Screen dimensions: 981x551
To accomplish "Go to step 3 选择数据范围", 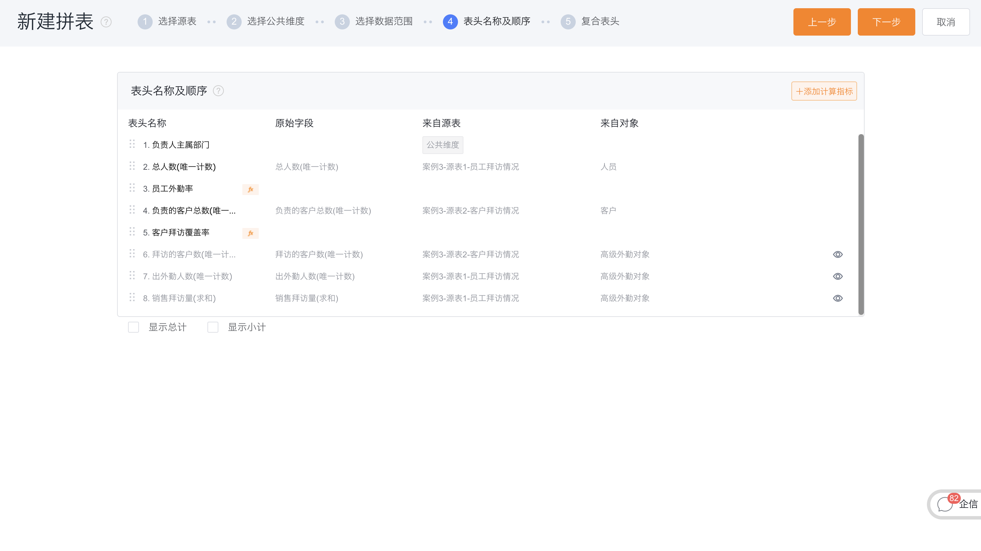I will click(x=373, y=21).
